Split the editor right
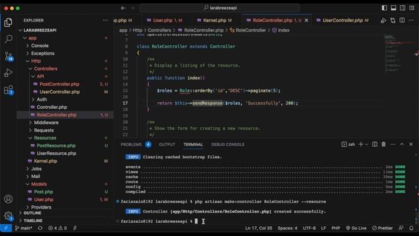 (402, 20)
